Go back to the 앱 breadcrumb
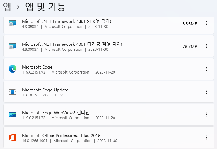Screen dimensions: 217x149 [x=7, y=7]
